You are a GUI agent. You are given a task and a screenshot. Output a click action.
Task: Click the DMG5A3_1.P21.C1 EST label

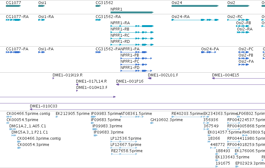(30, 132)
